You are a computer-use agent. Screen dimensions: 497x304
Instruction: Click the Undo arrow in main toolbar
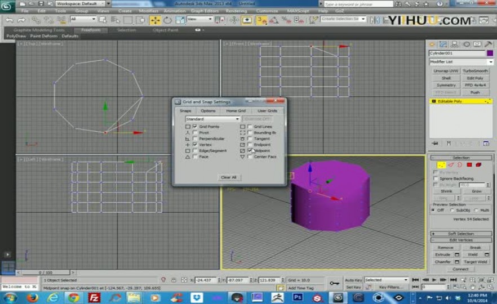click(10, 21)
